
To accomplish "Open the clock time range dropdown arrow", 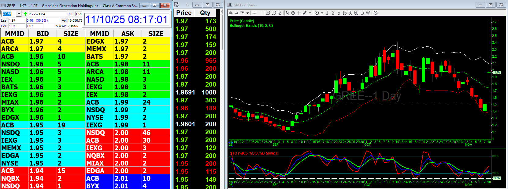I will [322, 13].
